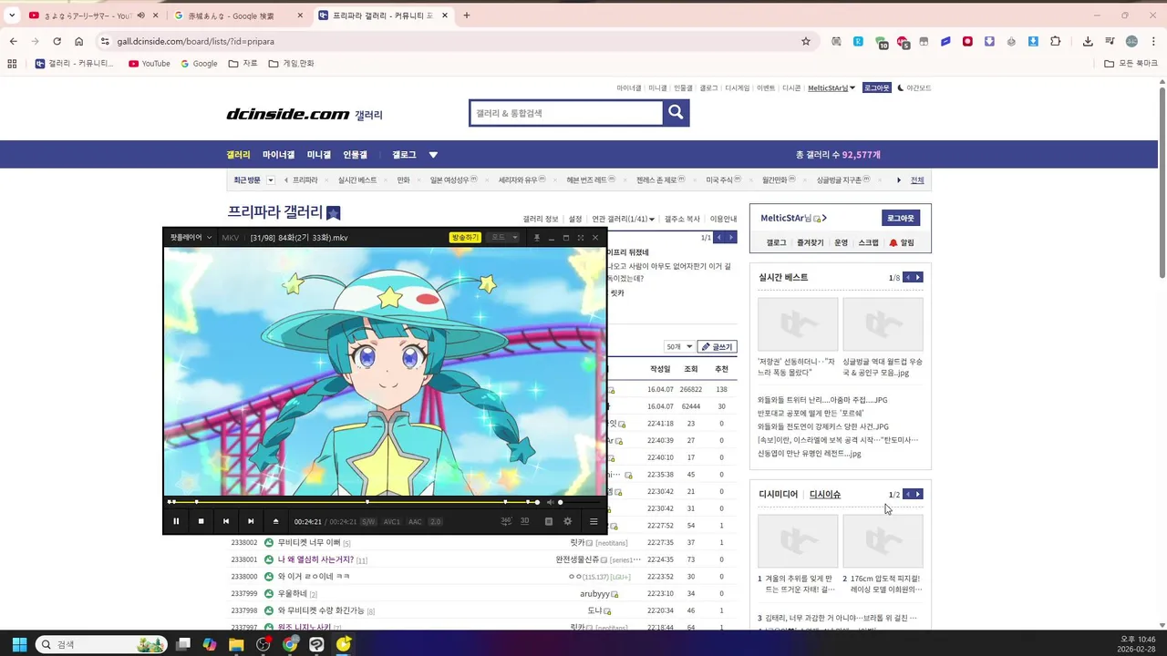The image size is (1167, 656).
Task: Click the AAC audio codec label
Action: tap(415, 522)
